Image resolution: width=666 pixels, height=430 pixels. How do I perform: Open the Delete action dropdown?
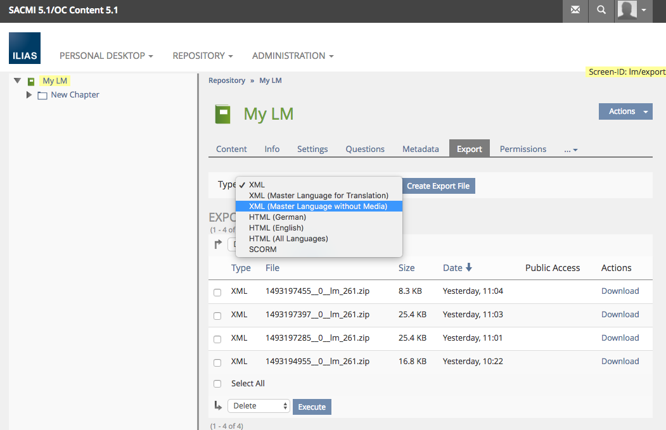point(259,407)
